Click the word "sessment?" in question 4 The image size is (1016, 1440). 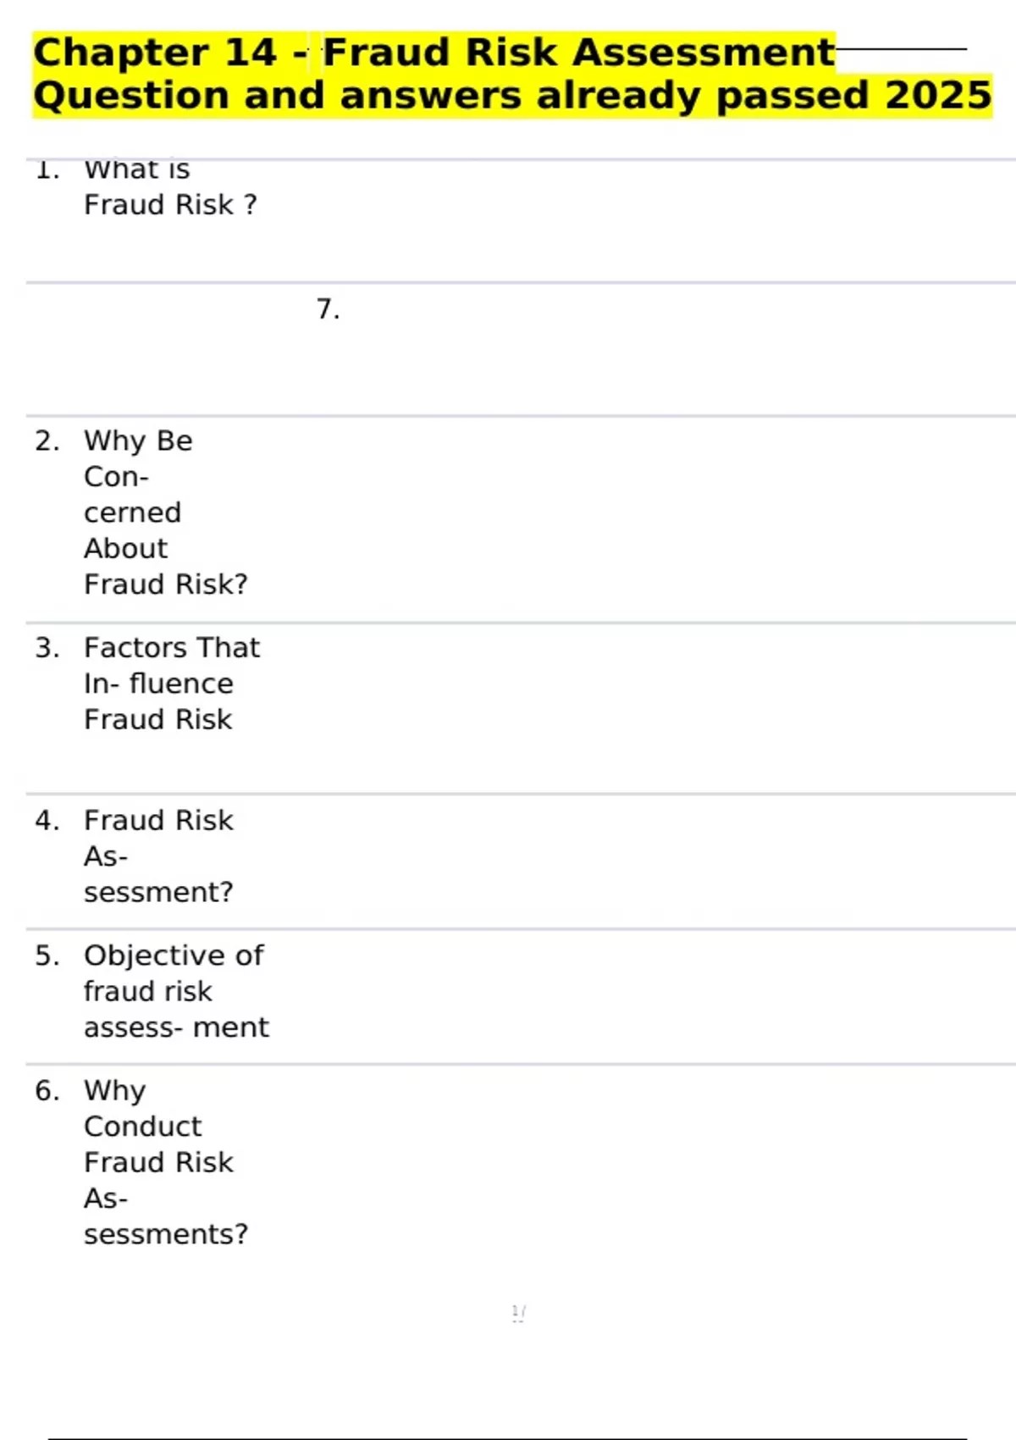[x=158, y=893]
